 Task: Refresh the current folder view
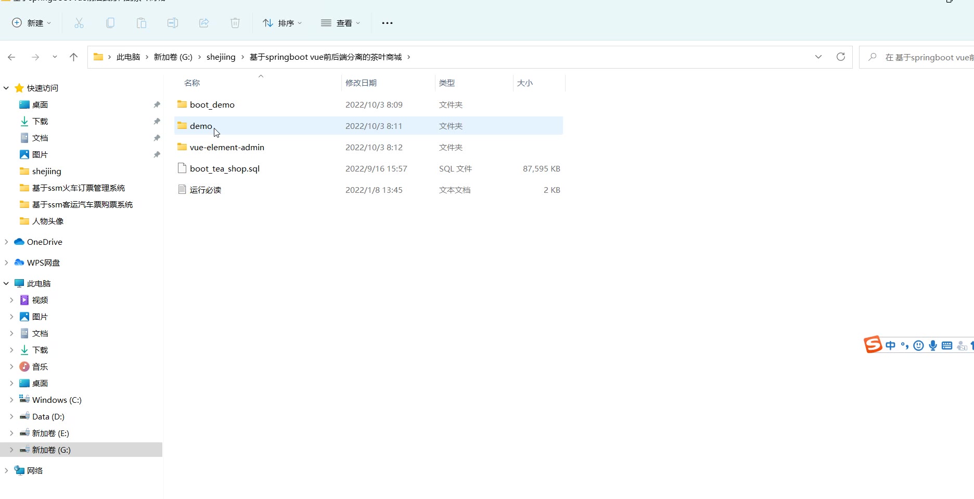coord(840,57)
